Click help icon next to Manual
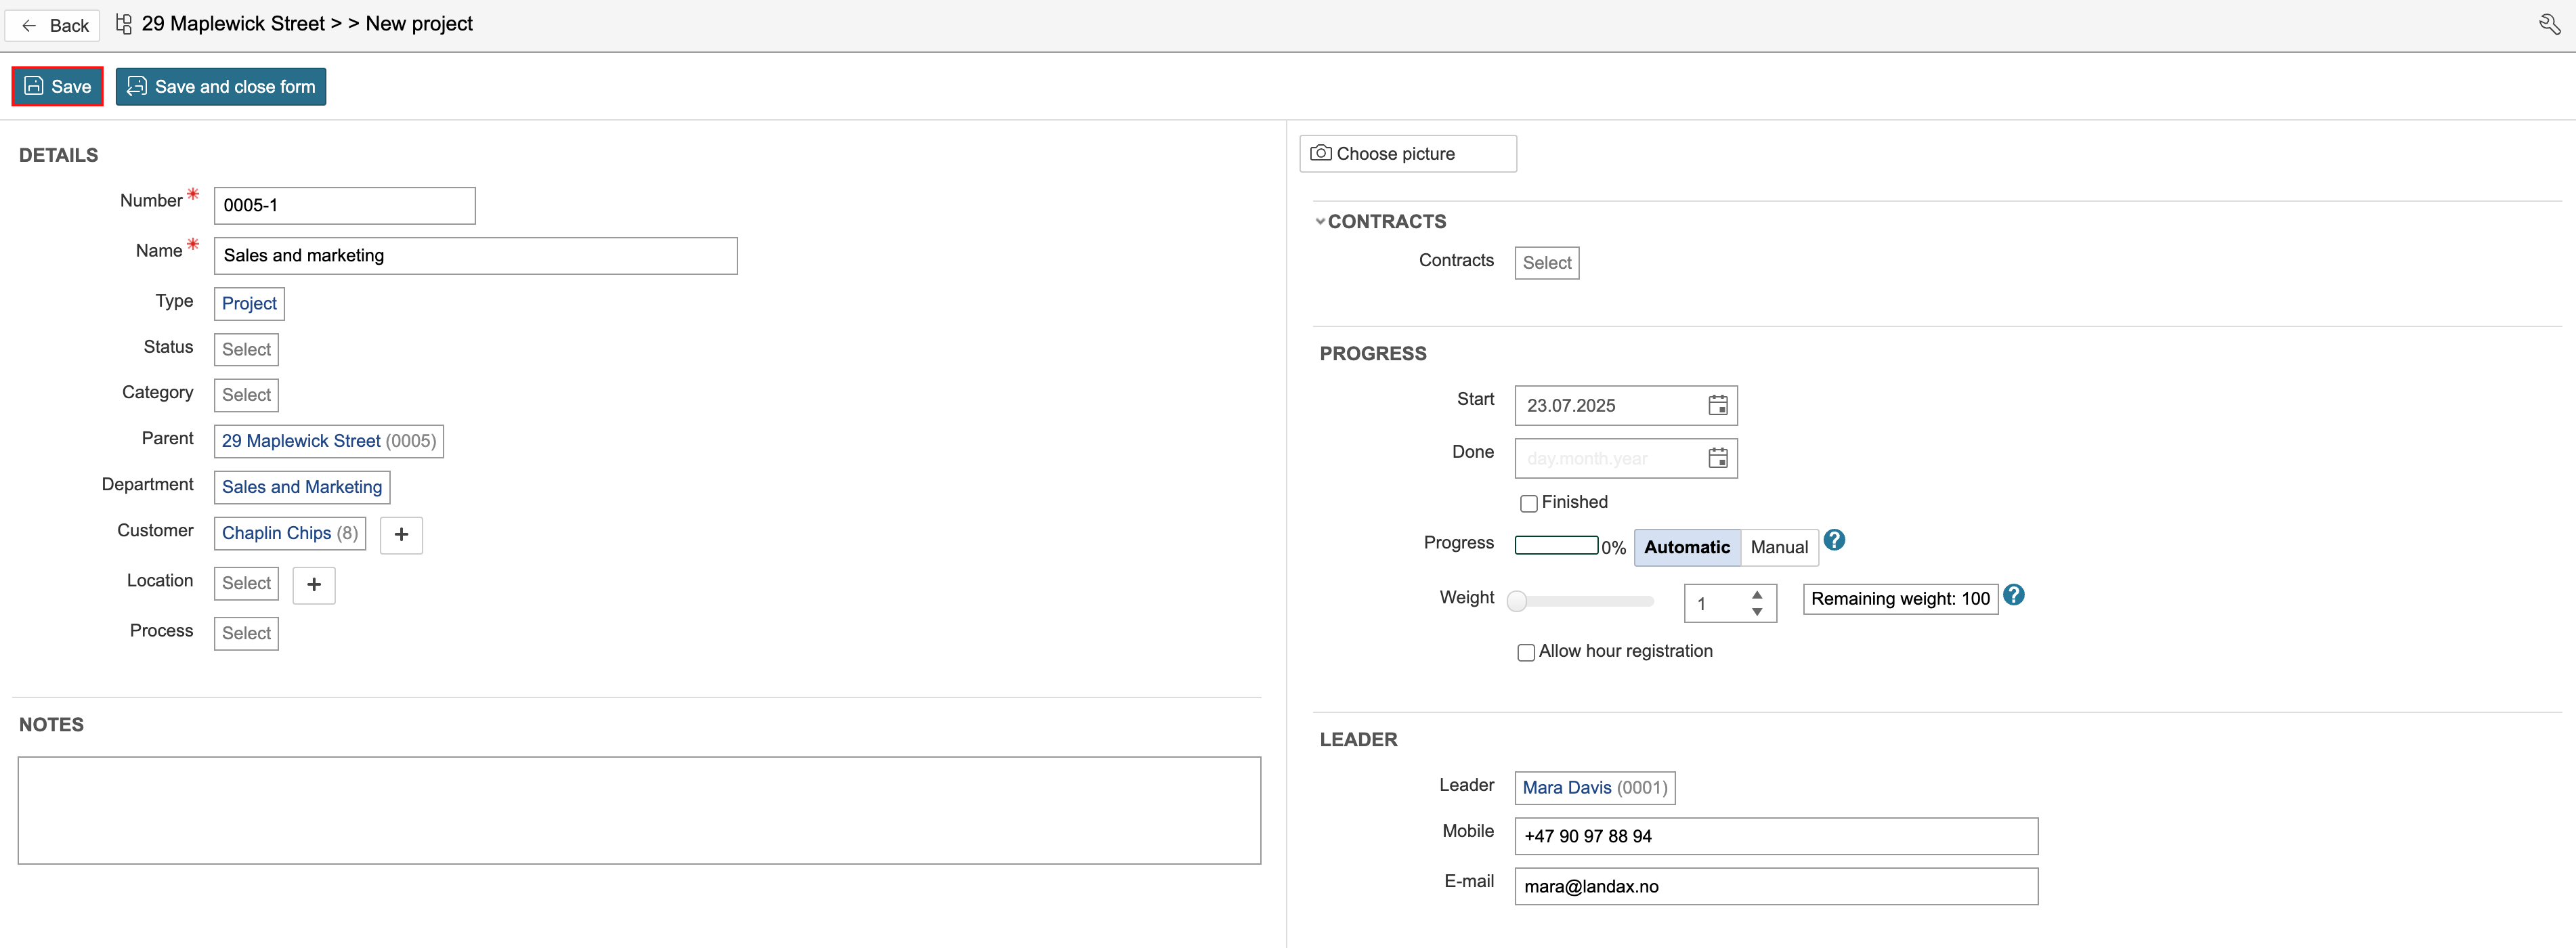2576x948 pixels. click(1834, 541)
